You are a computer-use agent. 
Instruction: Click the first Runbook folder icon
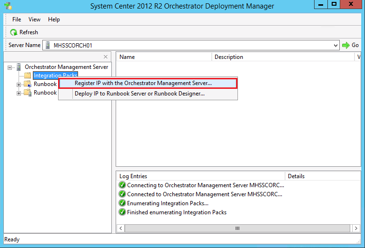tap(28, 84)
